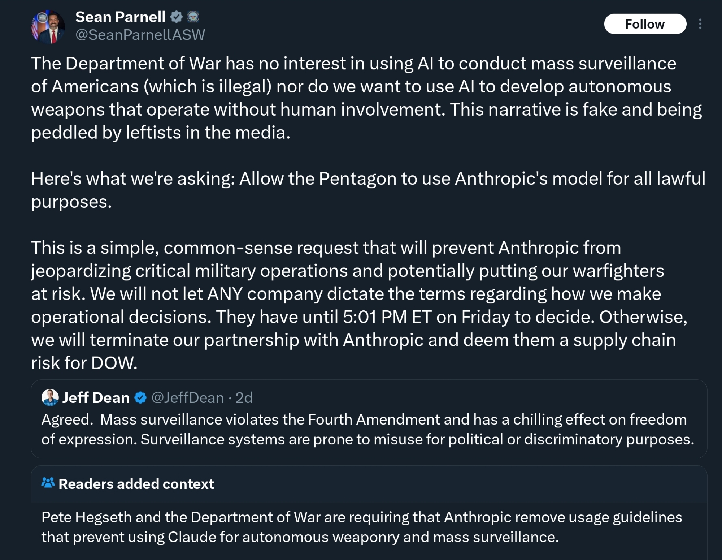Click the note text mentioning Pete Hegseth
This screenshot has height=560, width=722.
point(361,527)
